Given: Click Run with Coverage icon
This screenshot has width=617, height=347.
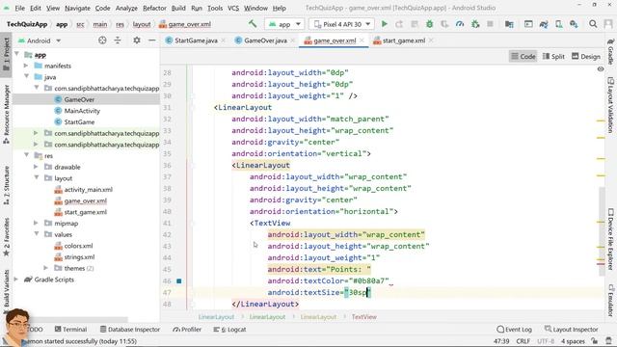Looking at the screenshot, I should 444,24.
